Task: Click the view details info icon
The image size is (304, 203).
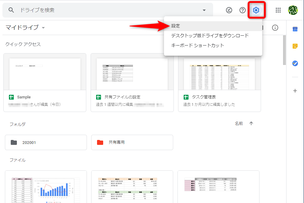Action: [x=275, y=27]
